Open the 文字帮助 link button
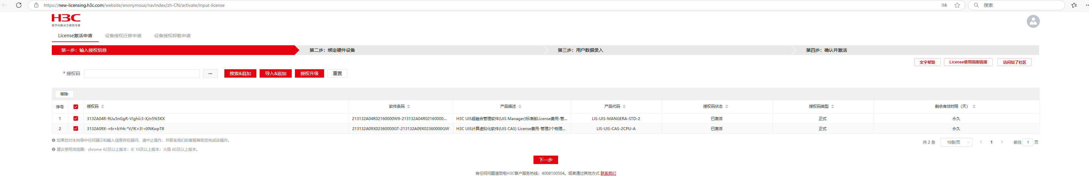This screenshot has width=1089, height=176. tap(927, 62)
